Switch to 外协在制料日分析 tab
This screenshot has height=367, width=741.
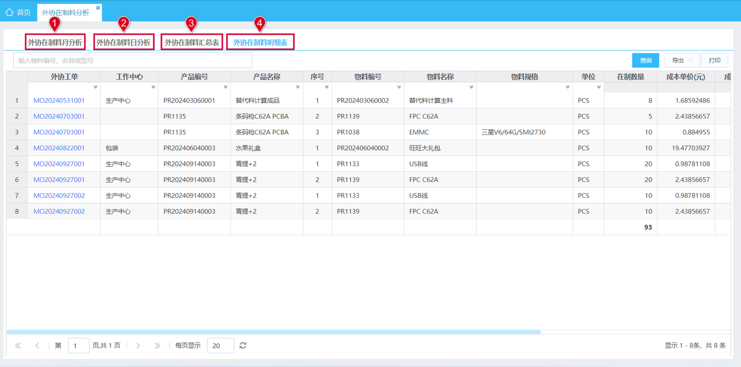[124, 42]
